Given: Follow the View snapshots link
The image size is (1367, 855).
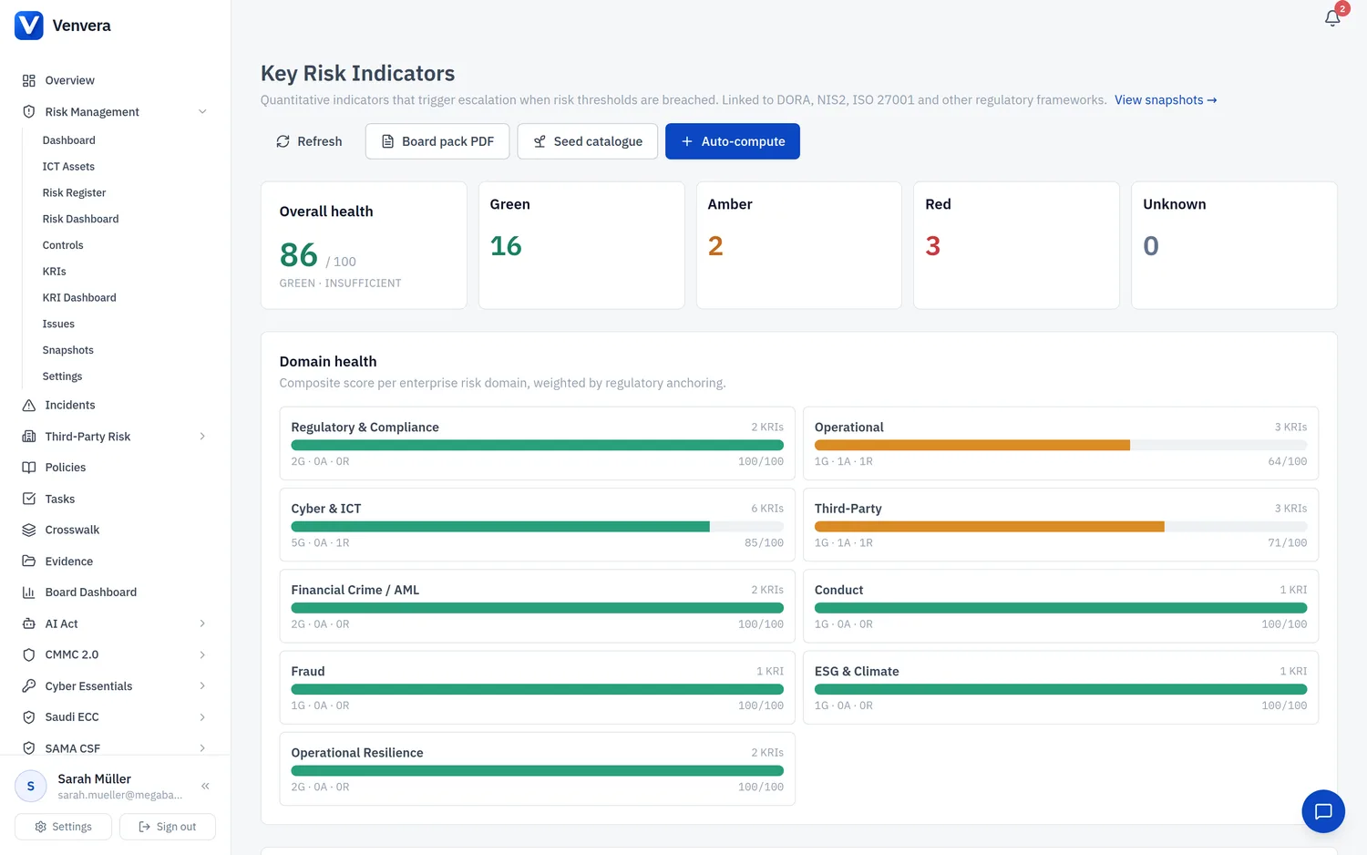Looking at the screenshot, I should (1166, 100).
